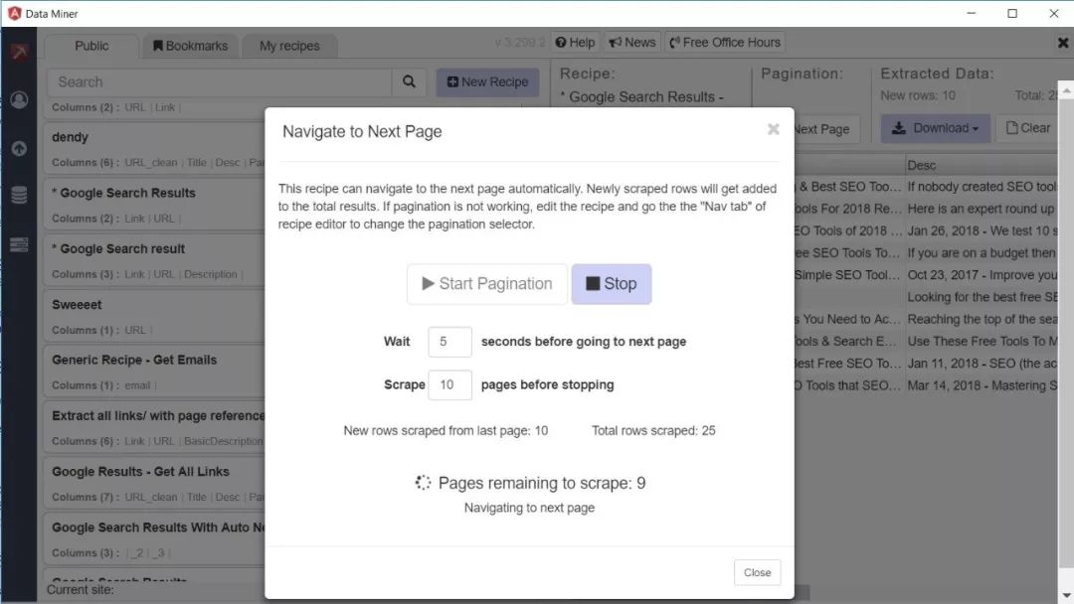Click "Total rows scraped: 25" text

(x=653, y=431)
